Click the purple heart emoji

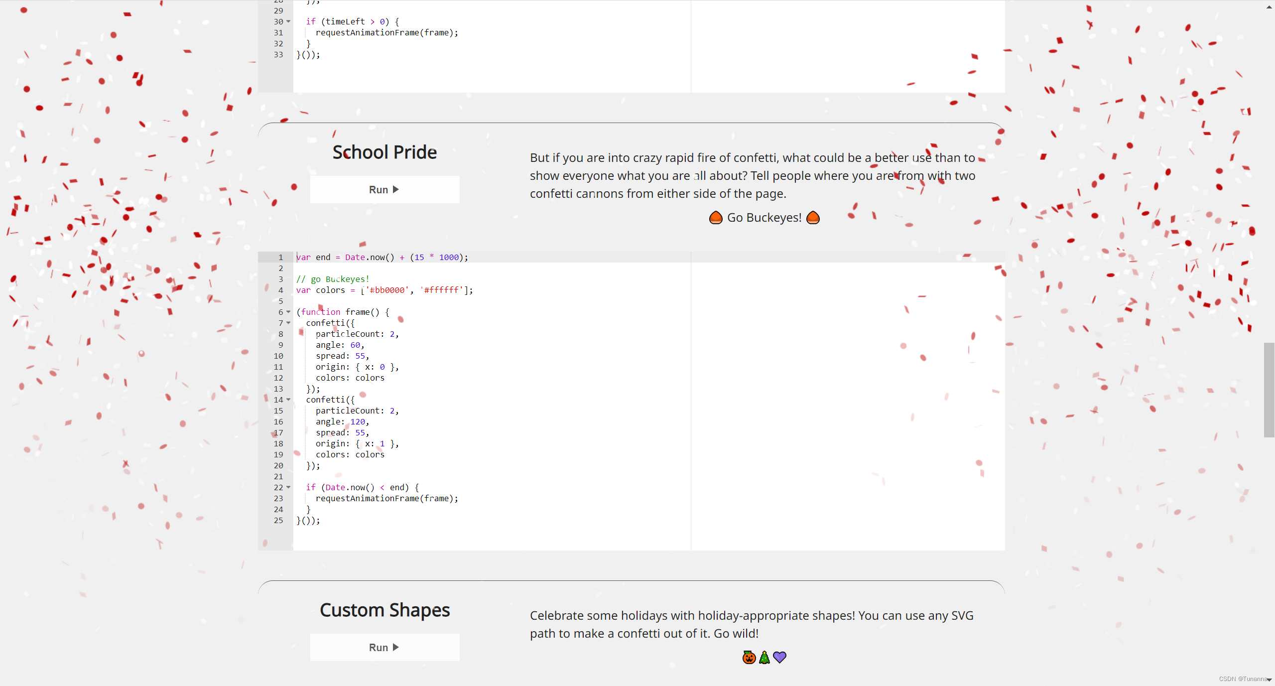[x=780, y=658]
